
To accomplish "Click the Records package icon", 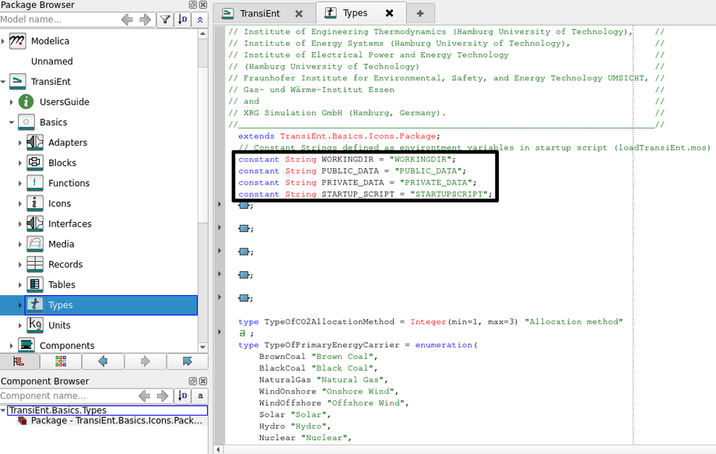I will coord(35,265).
